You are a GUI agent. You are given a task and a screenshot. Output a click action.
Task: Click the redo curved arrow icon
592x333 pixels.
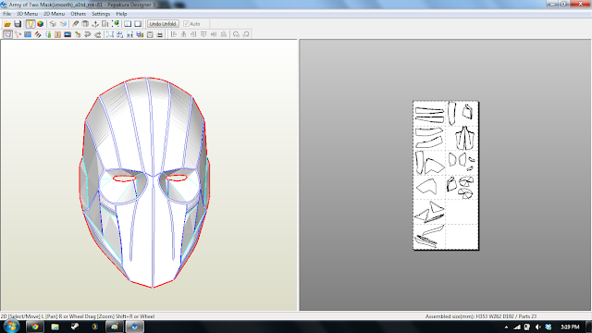[98, 34]
